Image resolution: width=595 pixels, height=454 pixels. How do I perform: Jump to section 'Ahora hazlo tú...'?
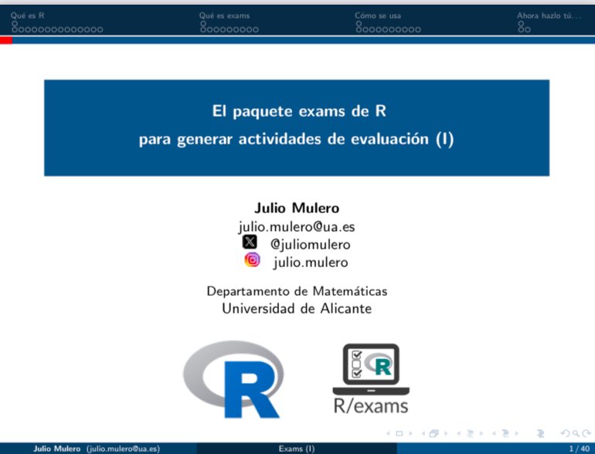(x=549, y=15)
